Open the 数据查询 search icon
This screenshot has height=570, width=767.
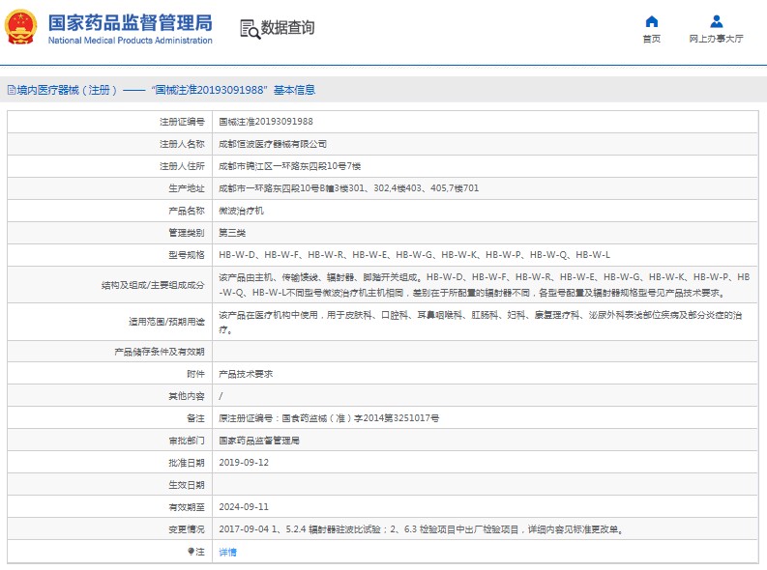pos(250,29)
